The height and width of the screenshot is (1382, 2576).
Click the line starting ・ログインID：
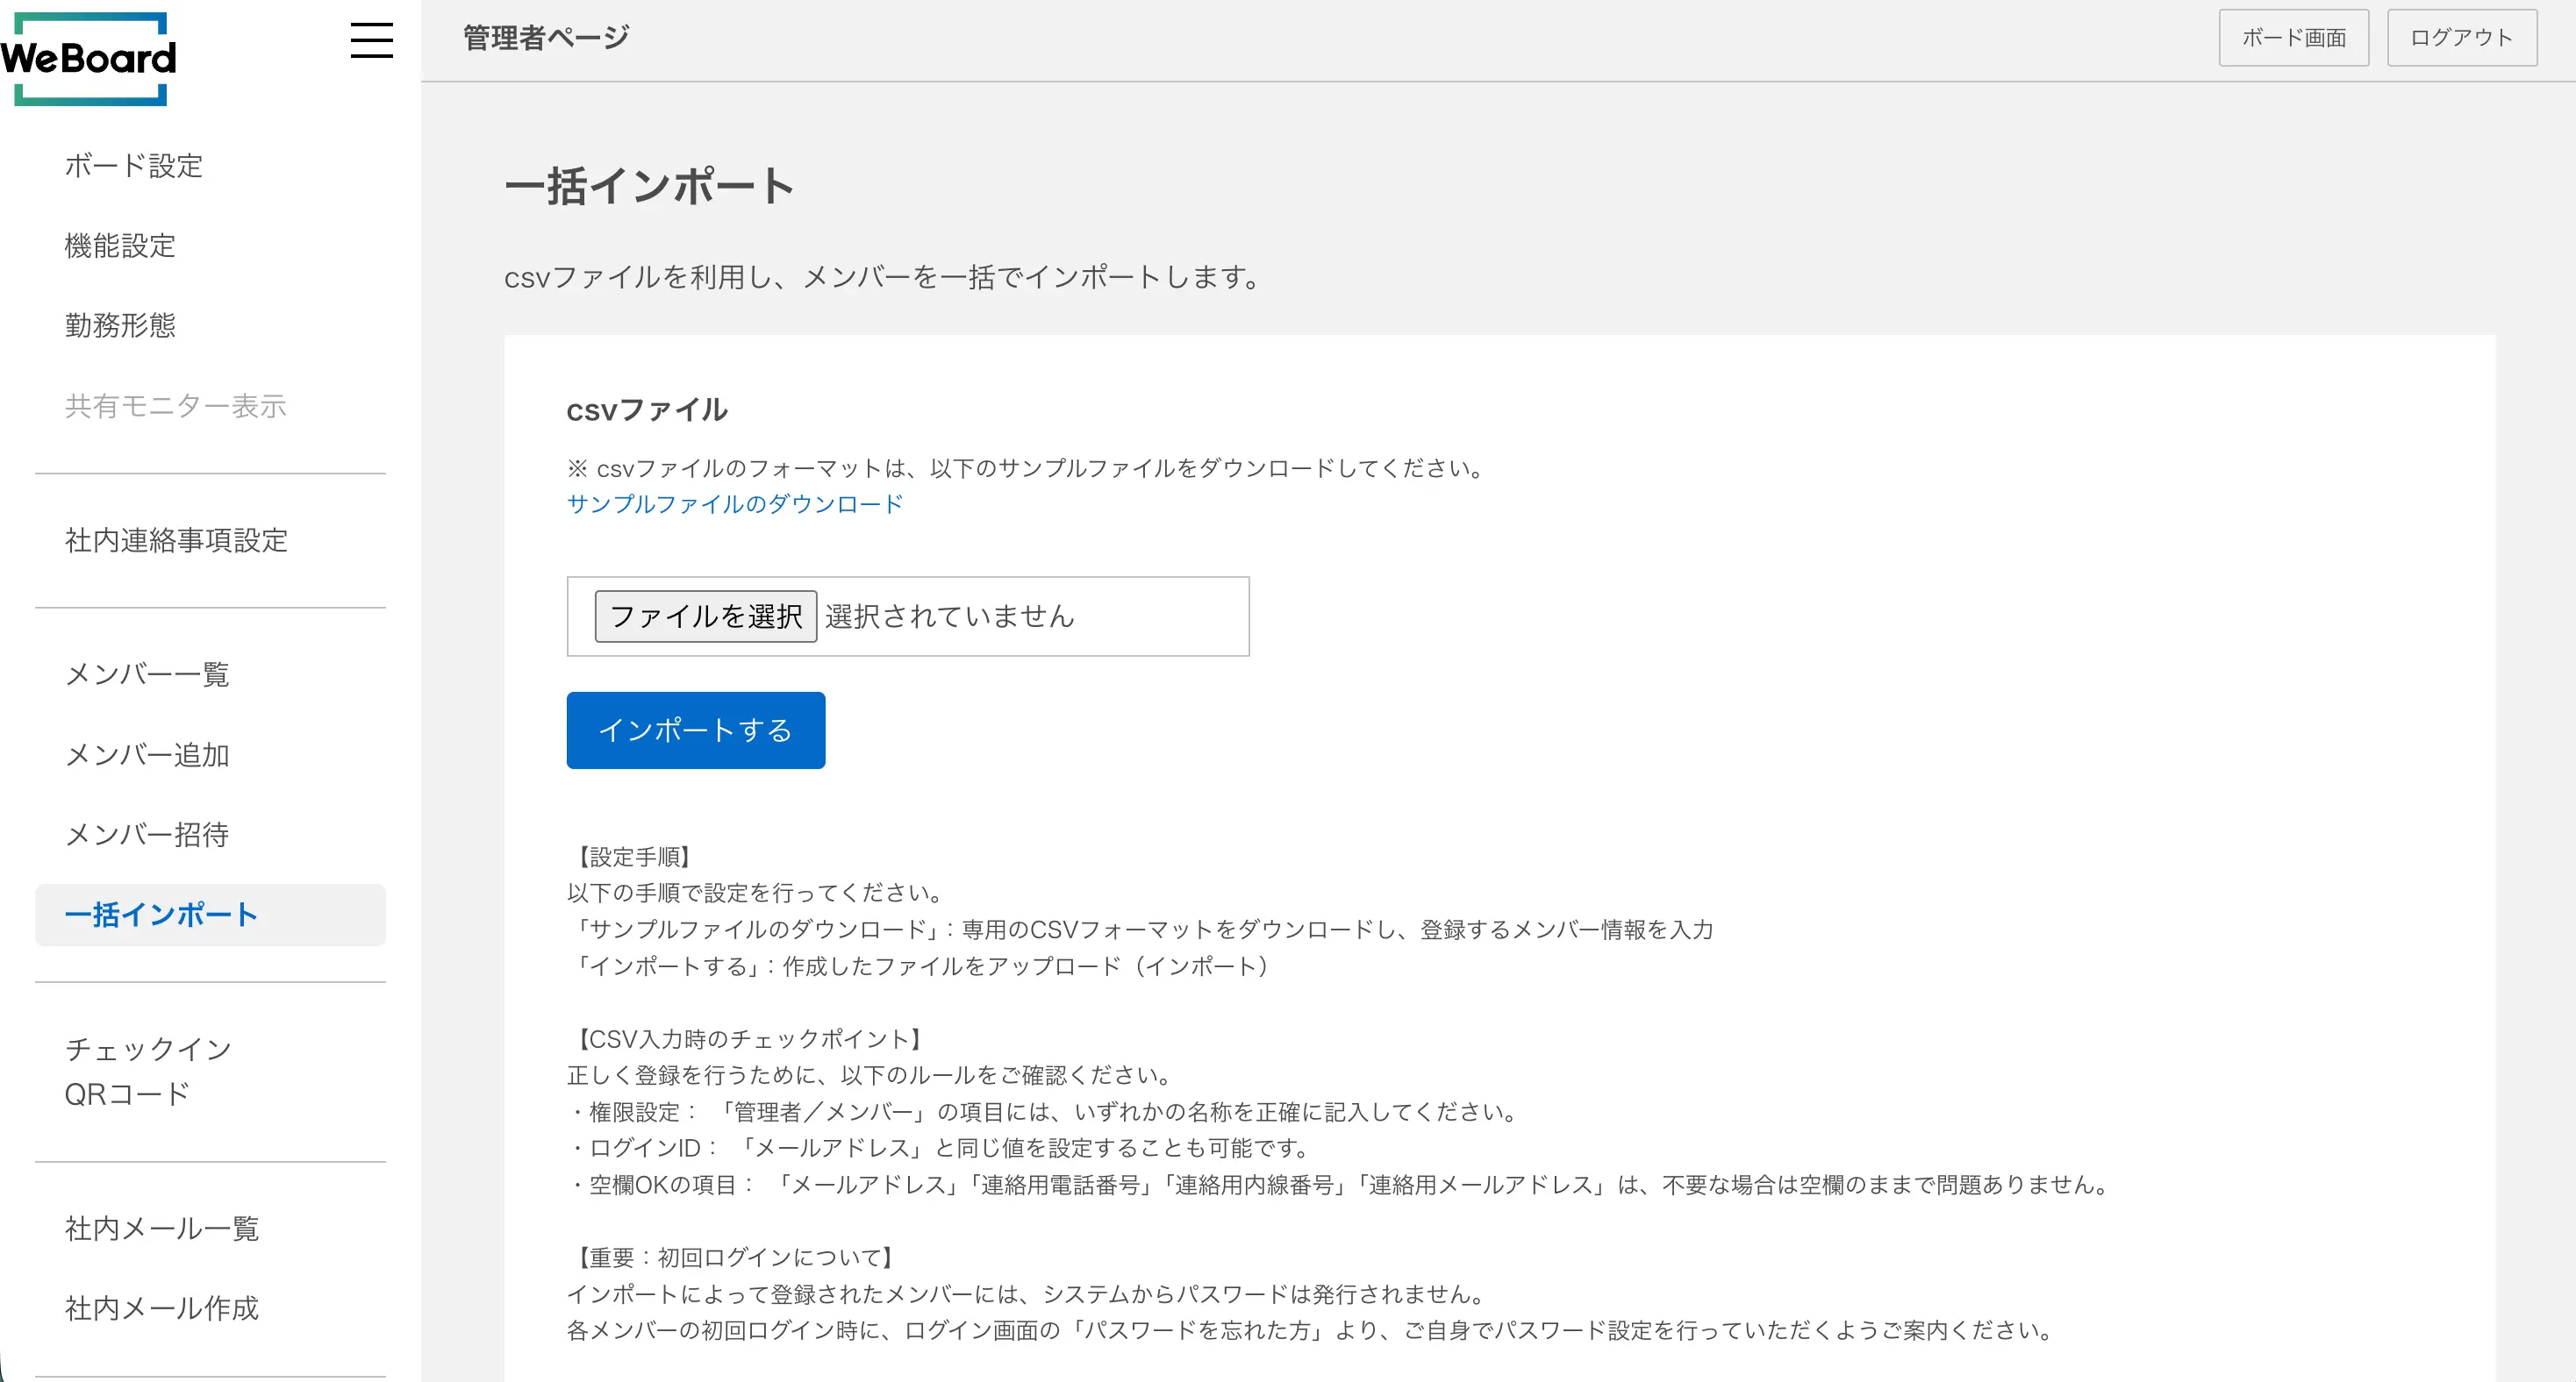pos(940,1148)
